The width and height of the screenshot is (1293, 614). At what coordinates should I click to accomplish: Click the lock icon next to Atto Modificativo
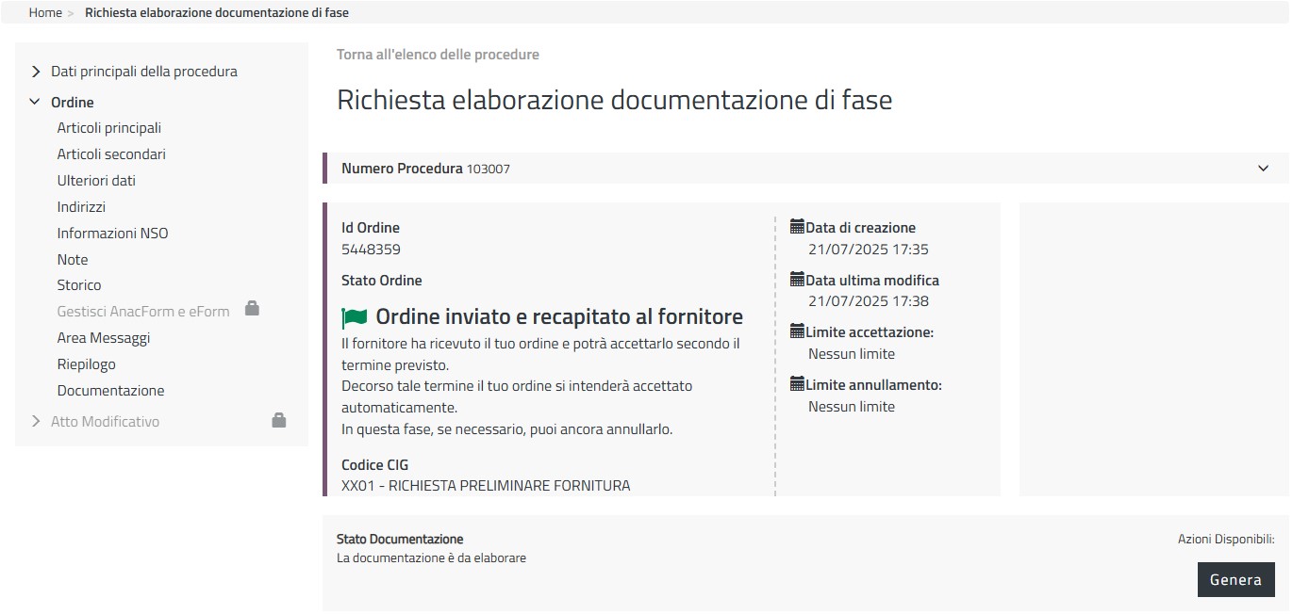278,420
